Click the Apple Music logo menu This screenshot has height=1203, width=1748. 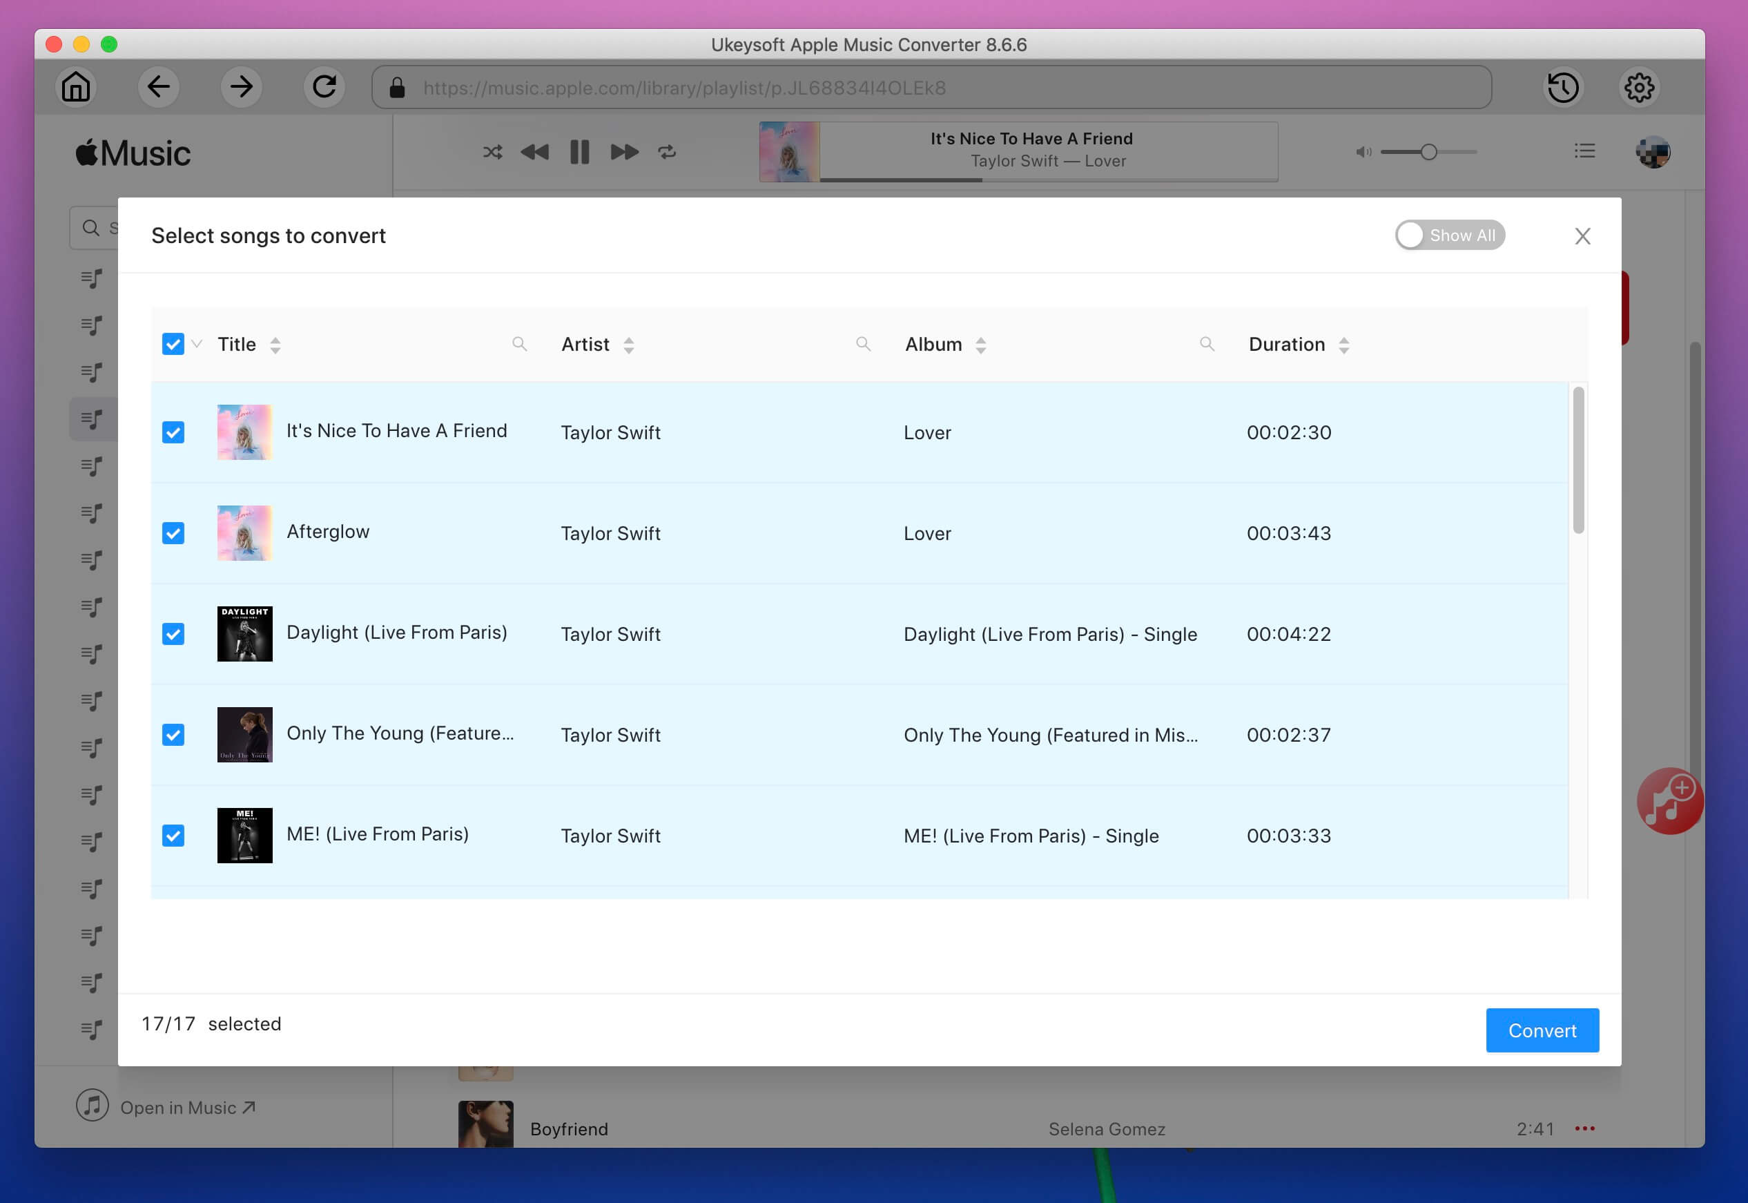(x=131, y=151)
